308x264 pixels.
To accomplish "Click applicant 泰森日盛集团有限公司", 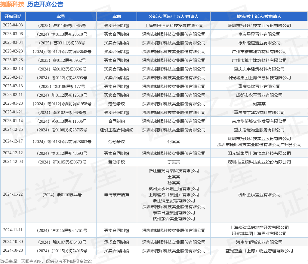I will (x=174, y=213).
